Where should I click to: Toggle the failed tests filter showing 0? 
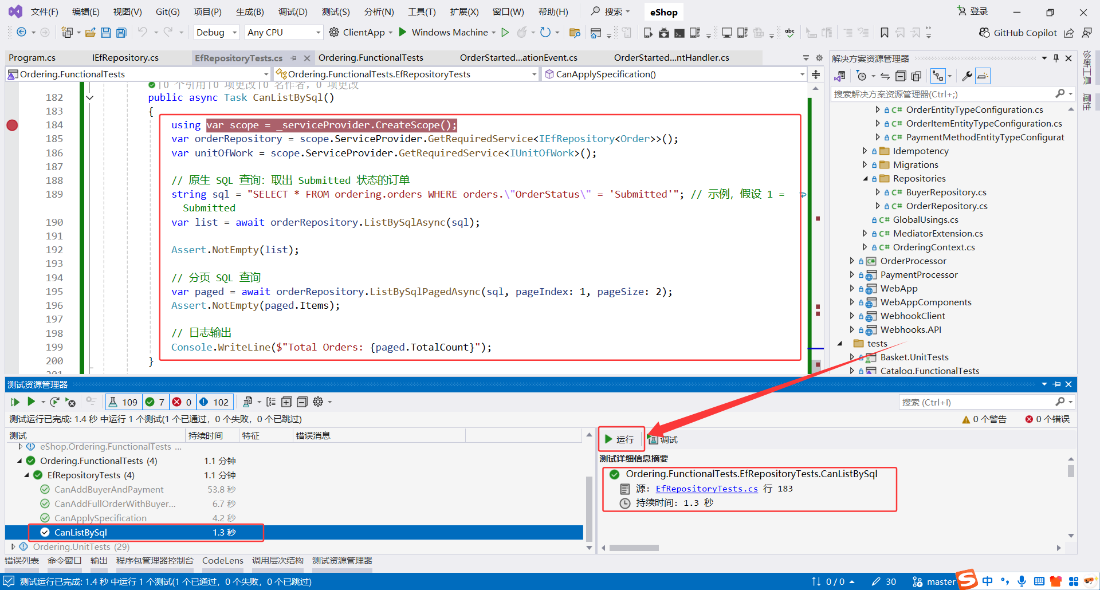(x=182, y=402)
